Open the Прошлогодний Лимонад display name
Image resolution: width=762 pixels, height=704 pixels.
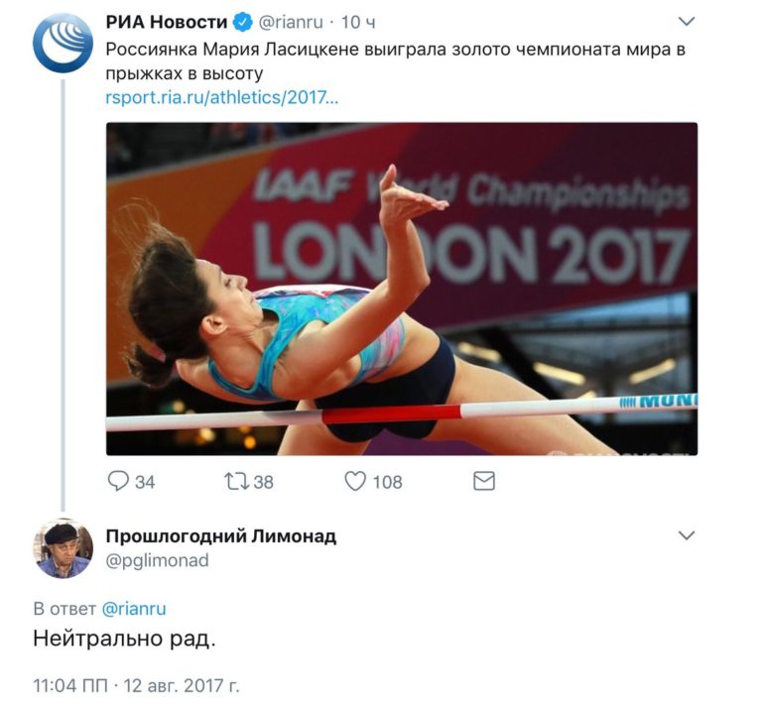(221, 536)
